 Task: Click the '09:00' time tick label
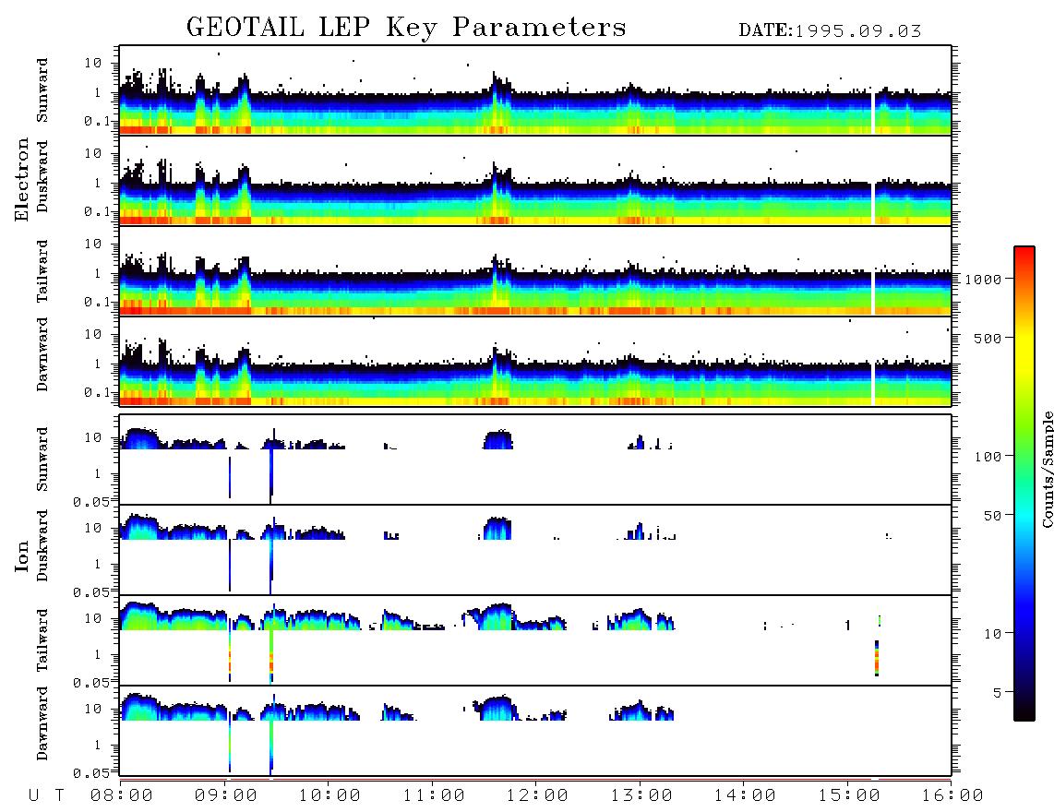coord(226,796)
